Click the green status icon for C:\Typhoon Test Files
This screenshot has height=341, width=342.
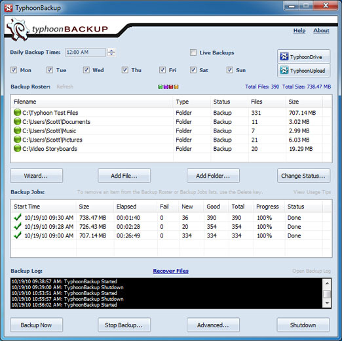(x=17, y=112)
